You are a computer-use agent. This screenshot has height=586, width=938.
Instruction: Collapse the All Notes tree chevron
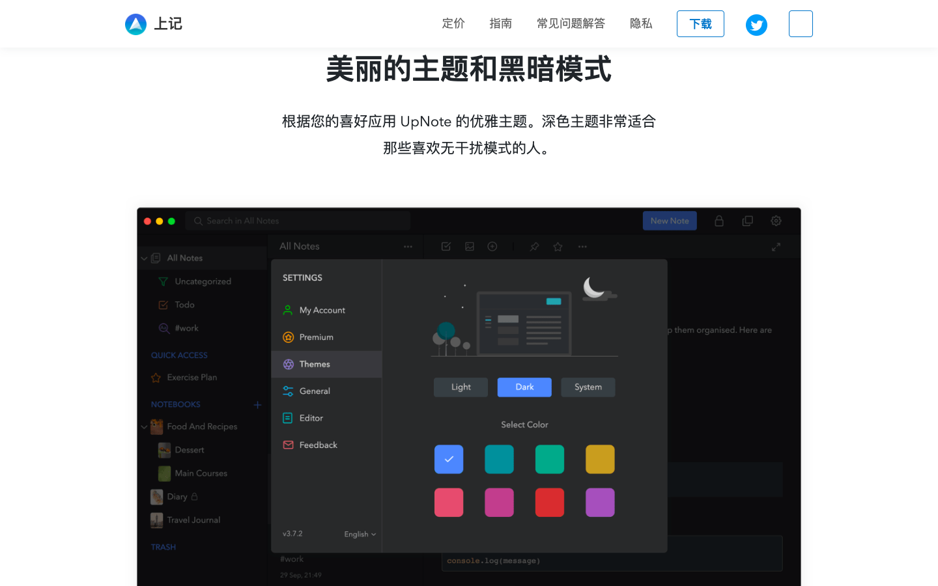pyautogui.click(x=144, y=258)
